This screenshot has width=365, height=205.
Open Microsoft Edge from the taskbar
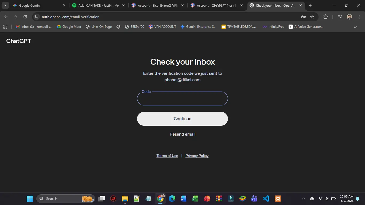click(x=172, y=199)
